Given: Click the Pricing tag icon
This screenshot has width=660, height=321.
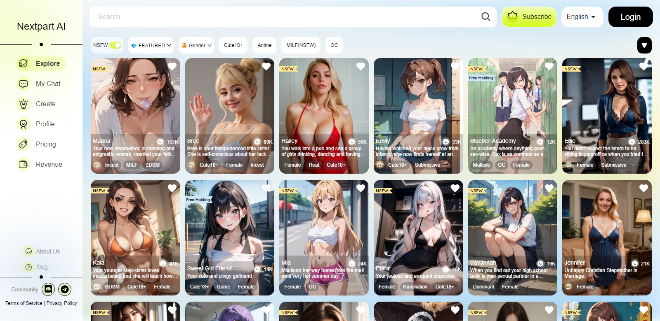Looking at the screenshot, I should (x=24, y=144).
